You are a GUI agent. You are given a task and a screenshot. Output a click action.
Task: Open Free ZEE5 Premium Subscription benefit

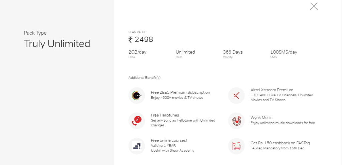(180, 93)
